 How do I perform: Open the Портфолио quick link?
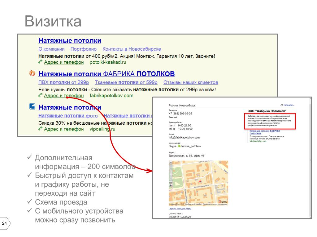(x=84, y=49)
